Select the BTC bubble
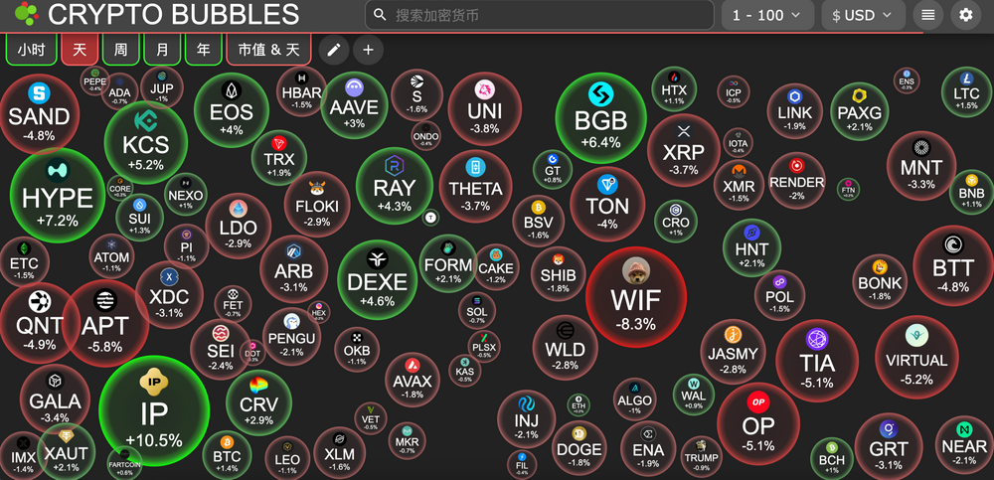Viewport: 994px width, 480px height. pyautogui.click(x=227, y=456)
